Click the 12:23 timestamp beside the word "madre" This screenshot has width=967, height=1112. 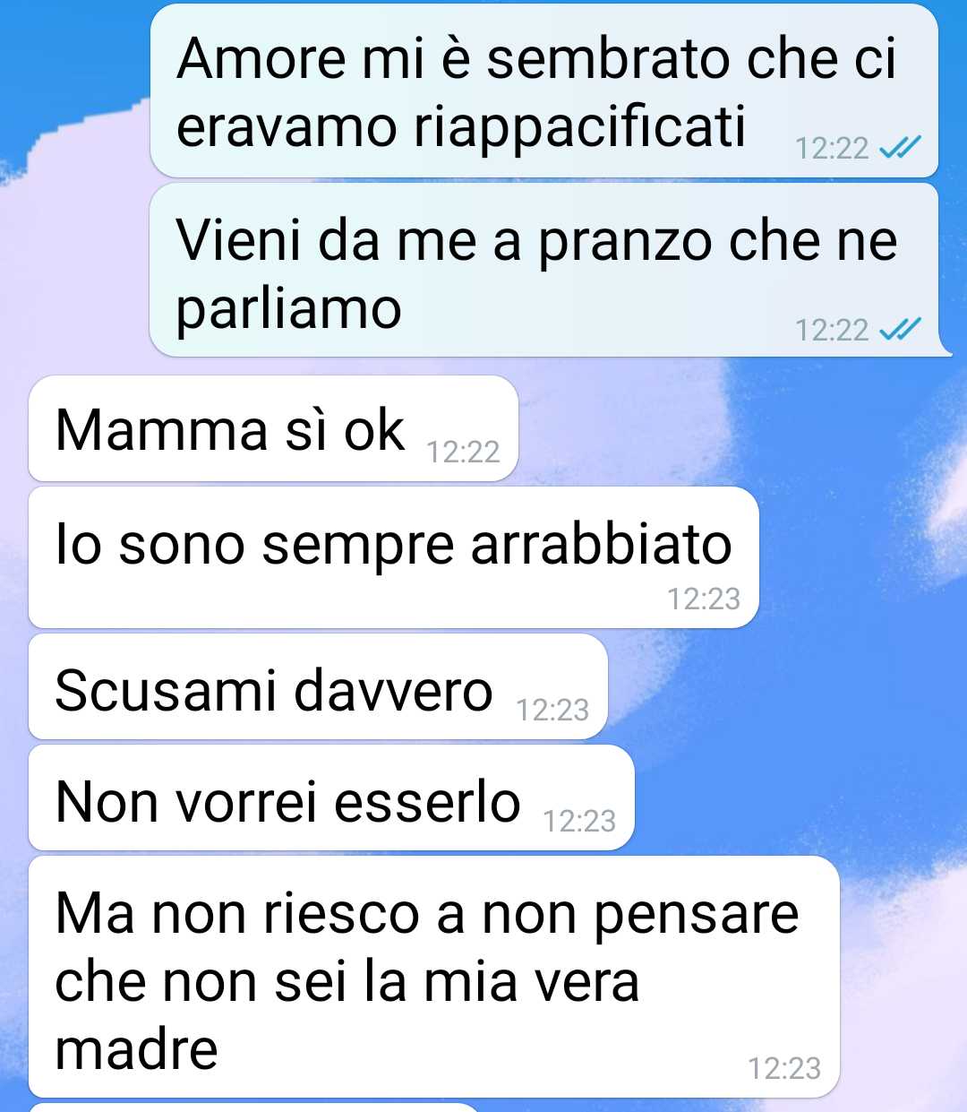(x=784, y=1068)
